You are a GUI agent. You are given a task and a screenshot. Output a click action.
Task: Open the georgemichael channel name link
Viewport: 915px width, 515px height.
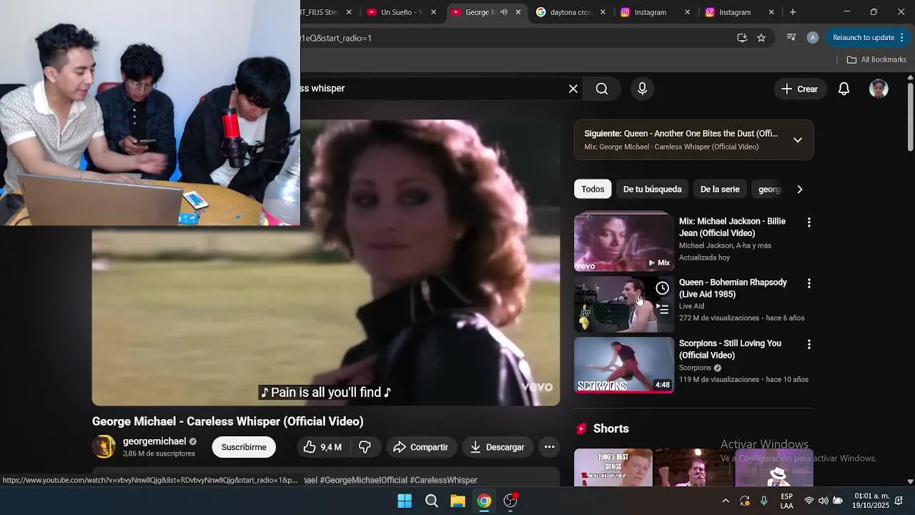pyautogui.click(x=154, y=441)
